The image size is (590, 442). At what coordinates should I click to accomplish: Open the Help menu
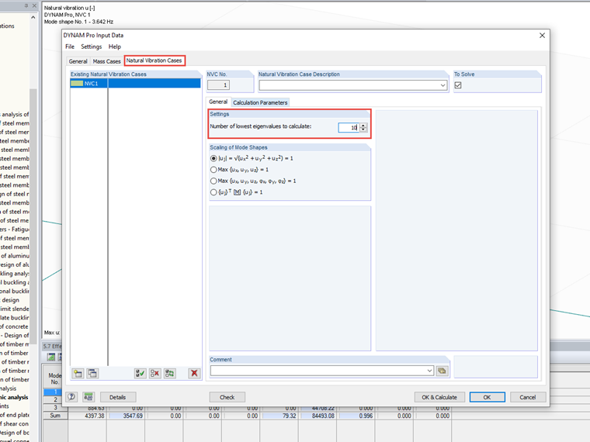click(115, 47)
